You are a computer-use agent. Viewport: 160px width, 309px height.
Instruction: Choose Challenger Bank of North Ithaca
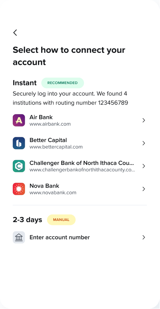(x=82, y=163)
